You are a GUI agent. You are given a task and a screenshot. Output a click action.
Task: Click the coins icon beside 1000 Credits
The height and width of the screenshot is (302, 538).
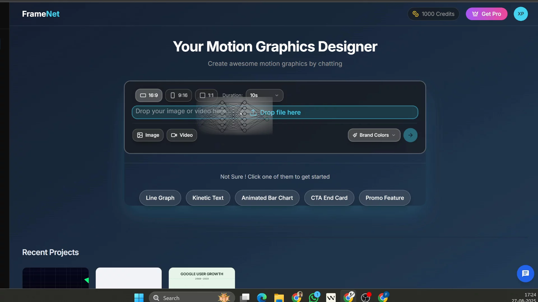tap(416, 14)
